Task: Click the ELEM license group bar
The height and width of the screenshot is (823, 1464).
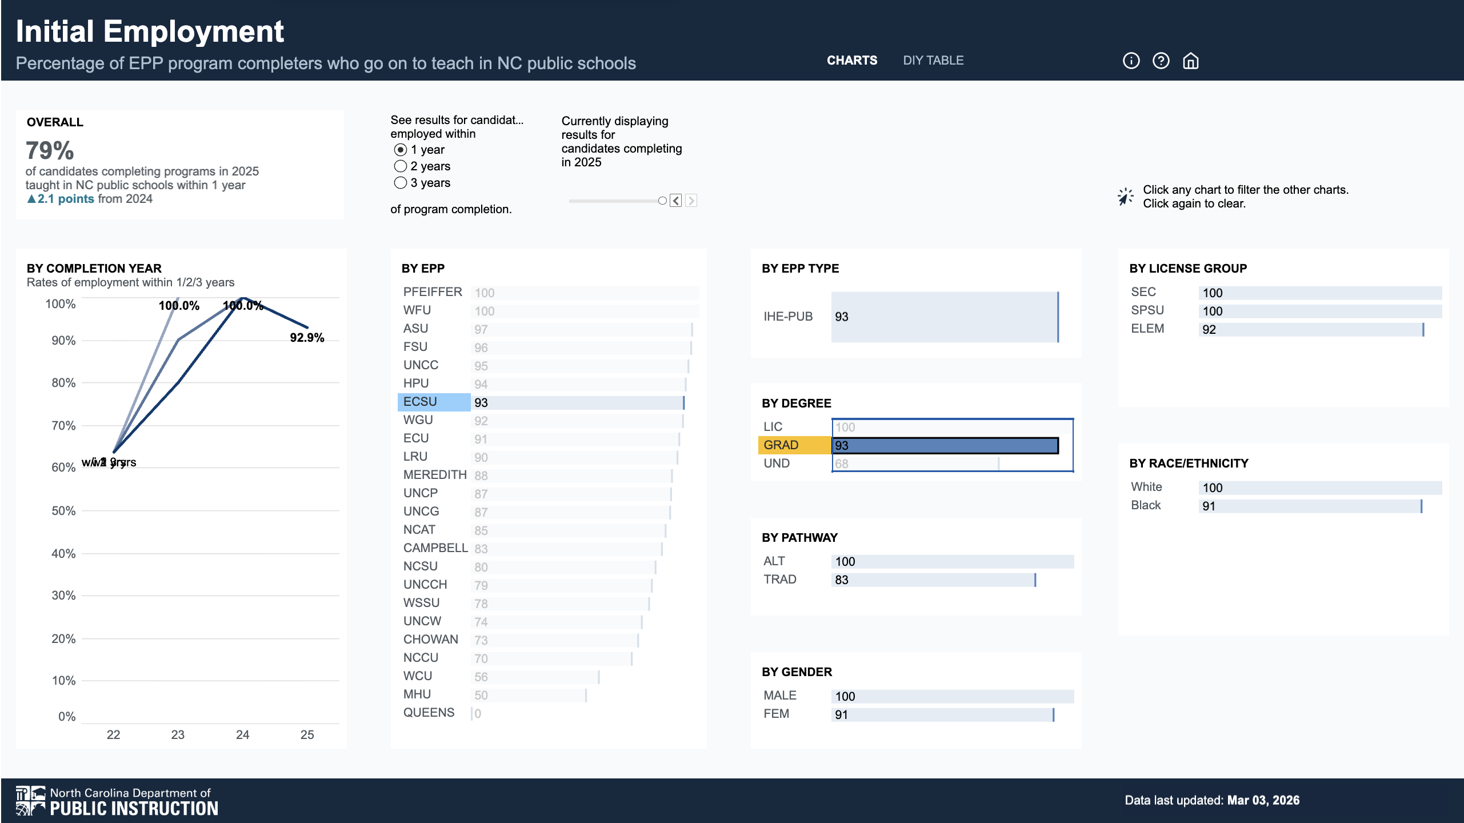Action: click(x=1311, y=329)
